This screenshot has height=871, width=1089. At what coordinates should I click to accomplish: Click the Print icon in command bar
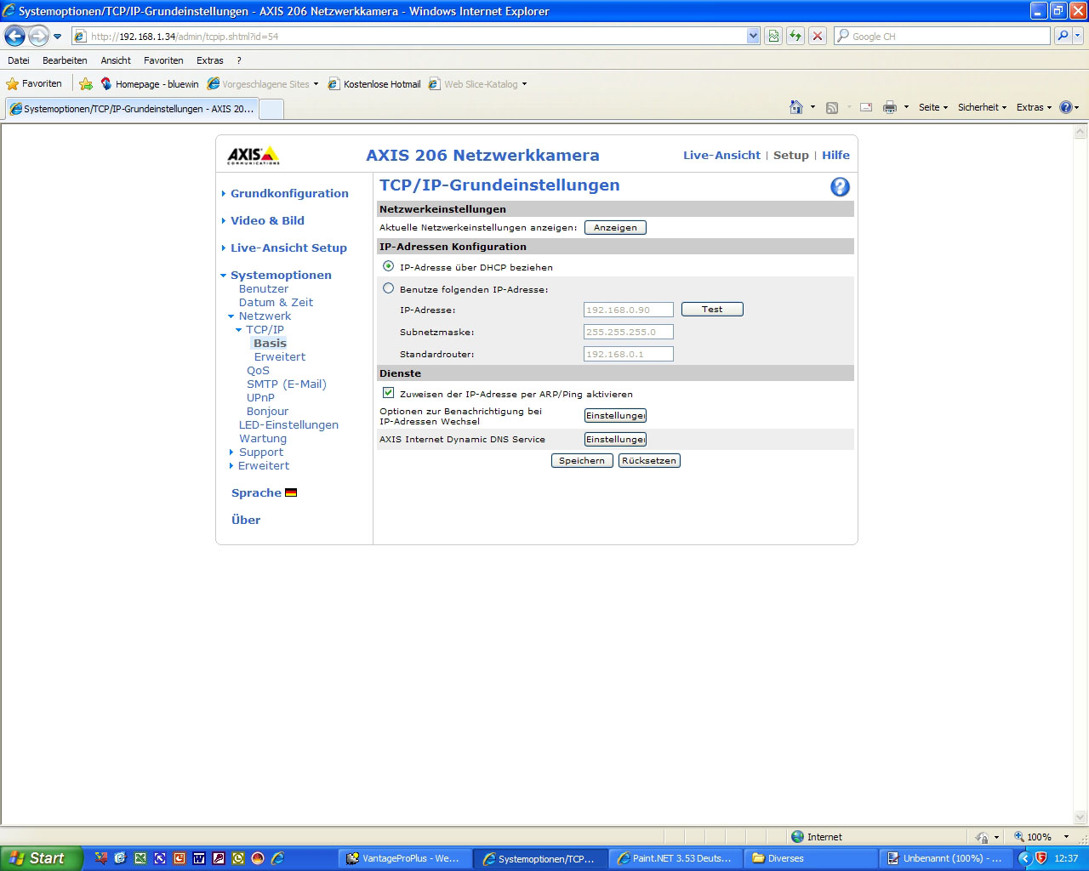(x=890, y=107)
